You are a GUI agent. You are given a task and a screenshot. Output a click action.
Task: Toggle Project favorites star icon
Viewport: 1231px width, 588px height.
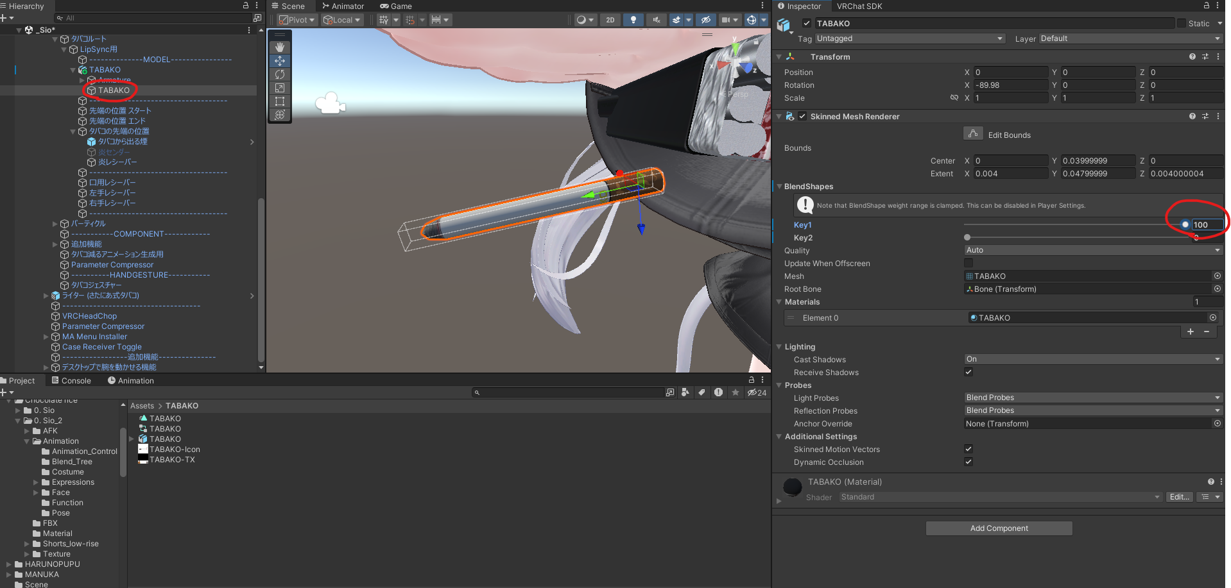coord(736,392)
